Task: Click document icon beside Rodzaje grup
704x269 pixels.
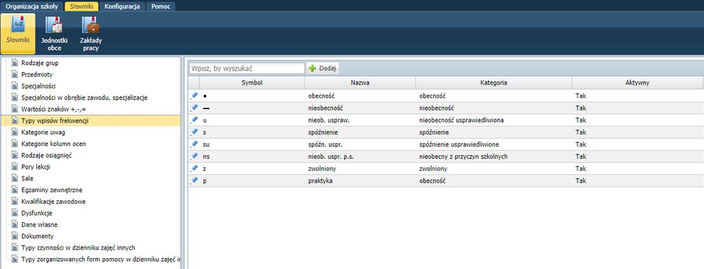Action: click(14, 62)
